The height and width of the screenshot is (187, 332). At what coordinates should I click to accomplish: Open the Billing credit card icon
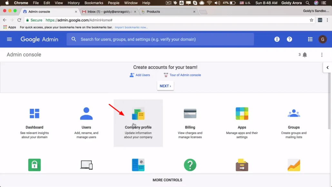pos(190,113)
